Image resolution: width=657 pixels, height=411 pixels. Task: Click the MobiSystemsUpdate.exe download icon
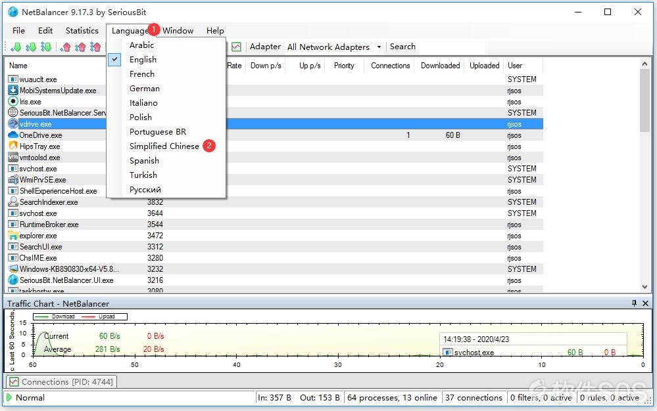(13, 91)
